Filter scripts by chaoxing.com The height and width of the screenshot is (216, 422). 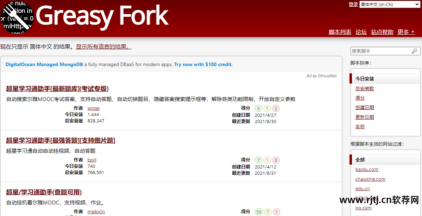[370, 179]
